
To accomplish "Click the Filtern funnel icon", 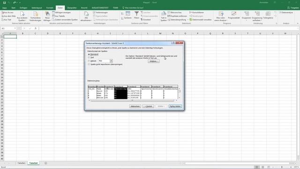I will point(136,14).
